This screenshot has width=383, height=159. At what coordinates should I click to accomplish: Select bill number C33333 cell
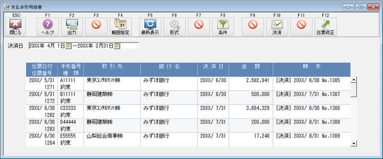pos(68,108)
